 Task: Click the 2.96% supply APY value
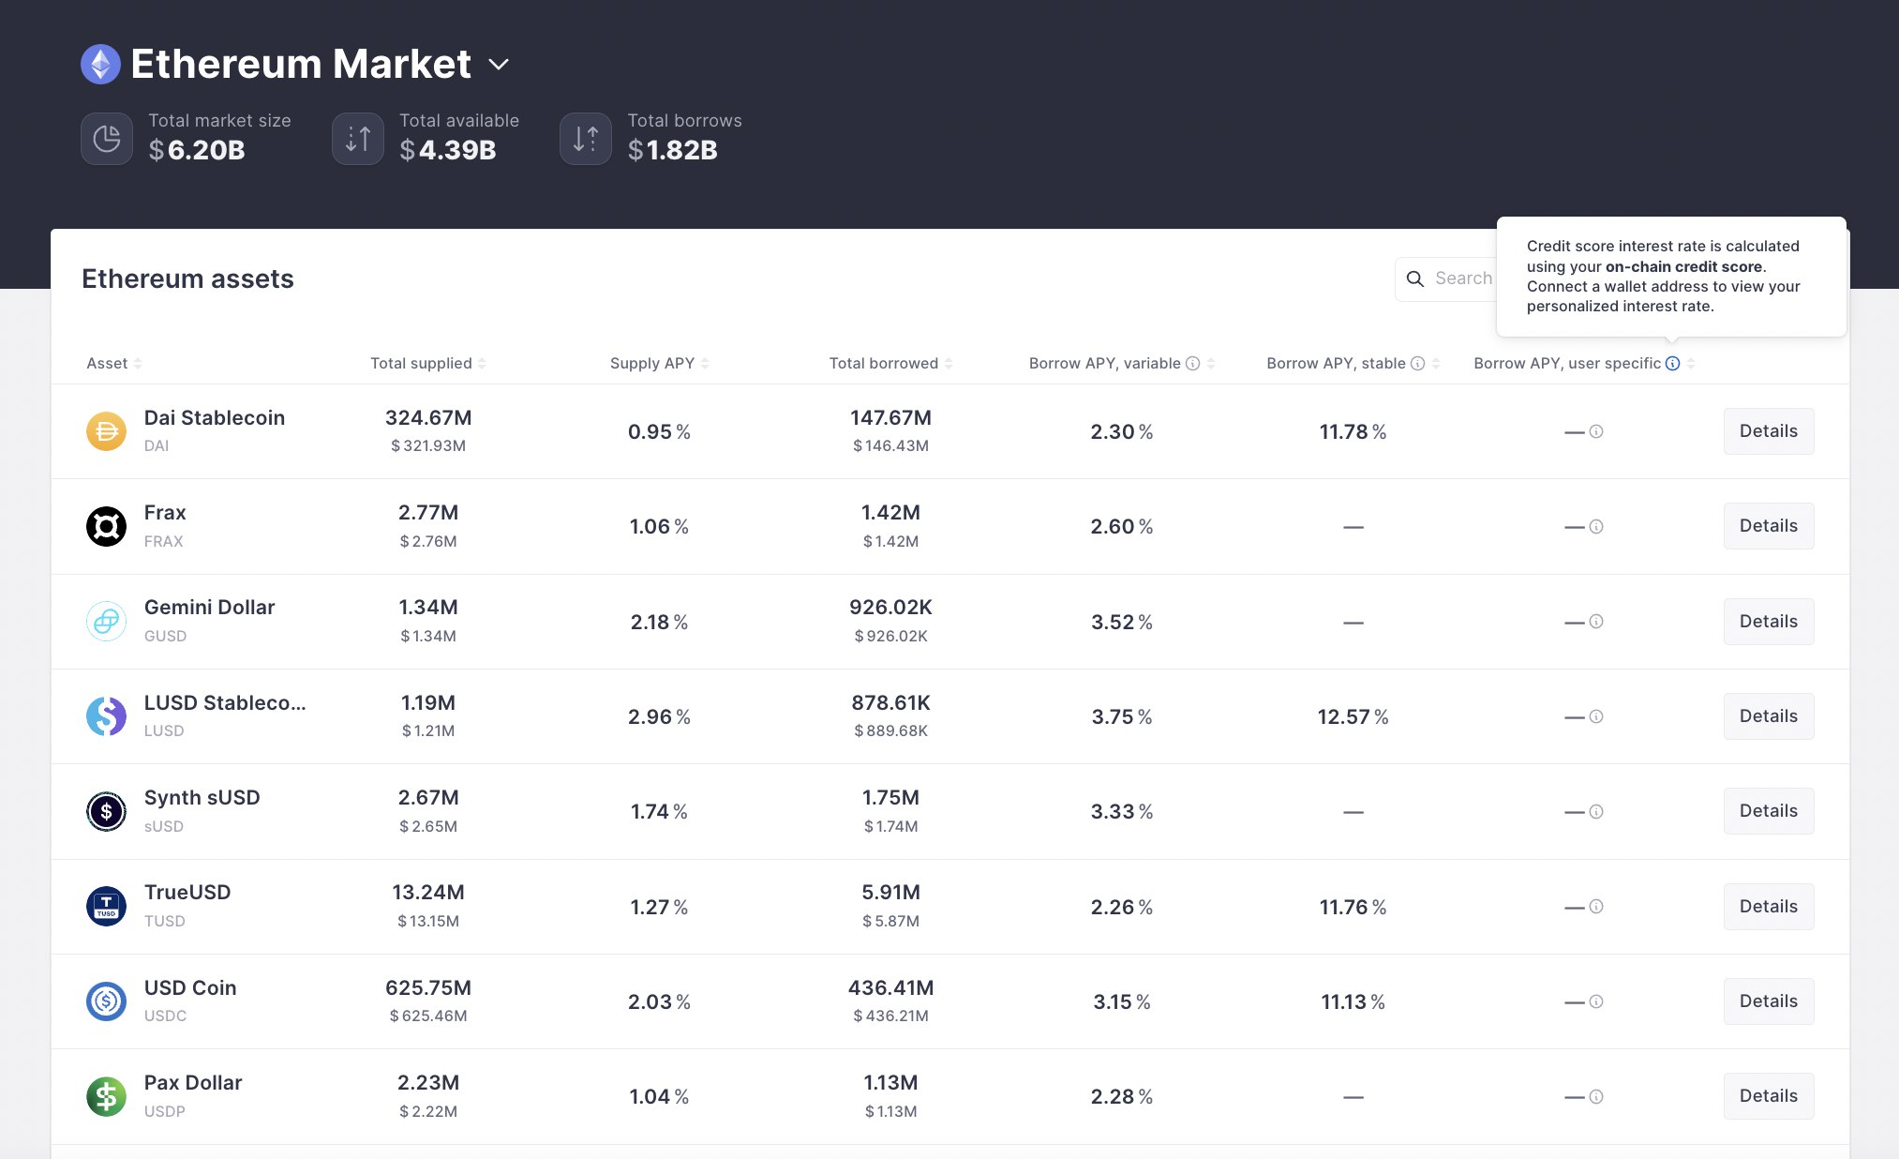point(659,717)
